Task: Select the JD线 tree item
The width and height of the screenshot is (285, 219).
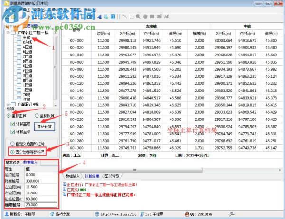Action: tap(26, 95)
